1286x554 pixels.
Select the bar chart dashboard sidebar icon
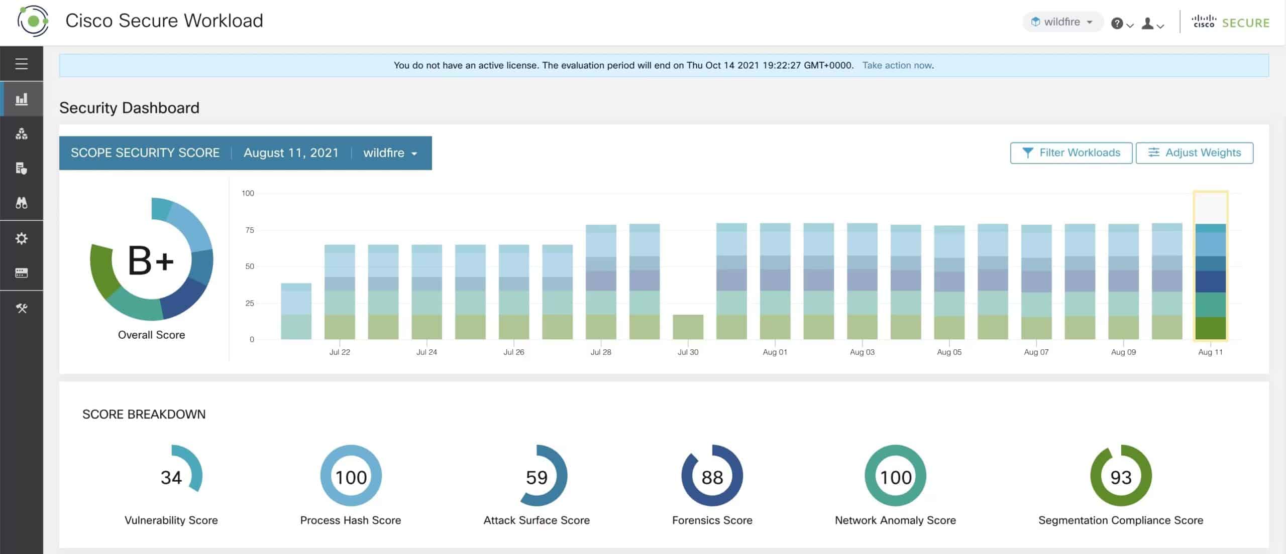point(21,99)
